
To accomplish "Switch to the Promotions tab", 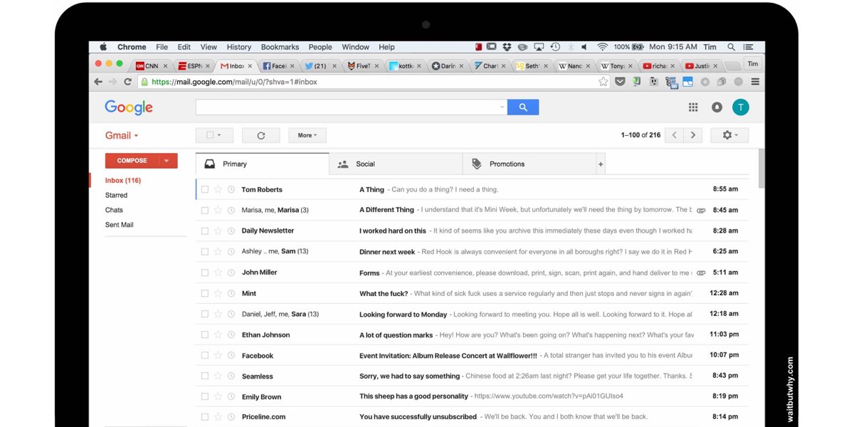I will click(529, 164).
